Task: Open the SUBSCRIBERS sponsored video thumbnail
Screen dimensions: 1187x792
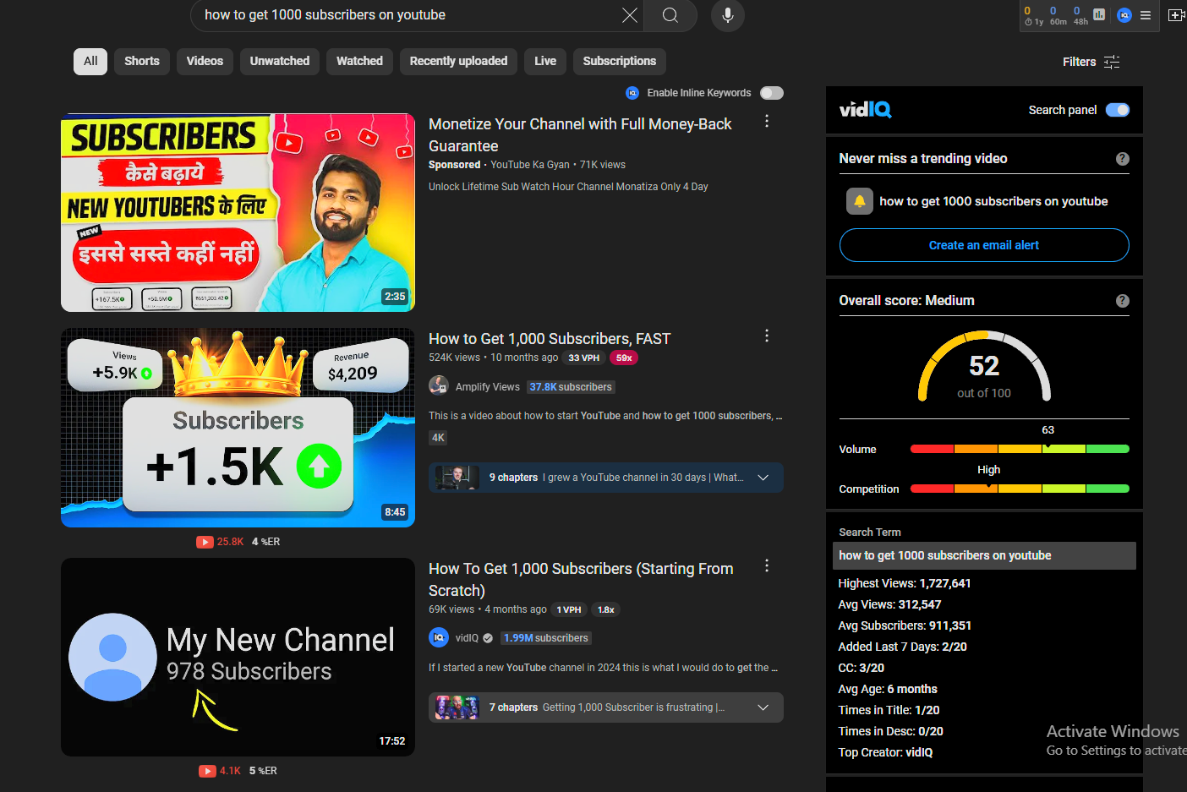Action: coord(238,213)
